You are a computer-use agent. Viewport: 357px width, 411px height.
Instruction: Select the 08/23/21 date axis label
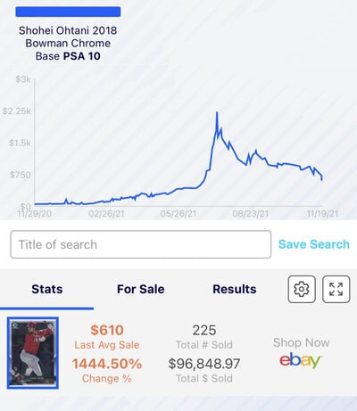(x=251, y=214)
